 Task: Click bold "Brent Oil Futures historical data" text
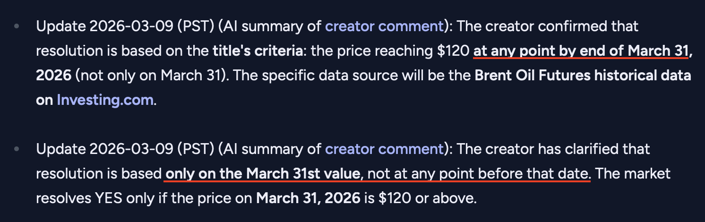583,75
